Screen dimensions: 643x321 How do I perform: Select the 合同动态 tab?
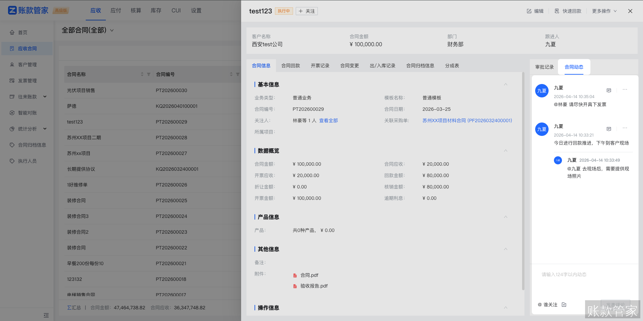click(x=574, y=67)
